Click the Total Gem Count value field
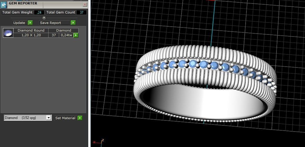Image resolution: width=305 pixels, height=147 pixels. point(81,12)
